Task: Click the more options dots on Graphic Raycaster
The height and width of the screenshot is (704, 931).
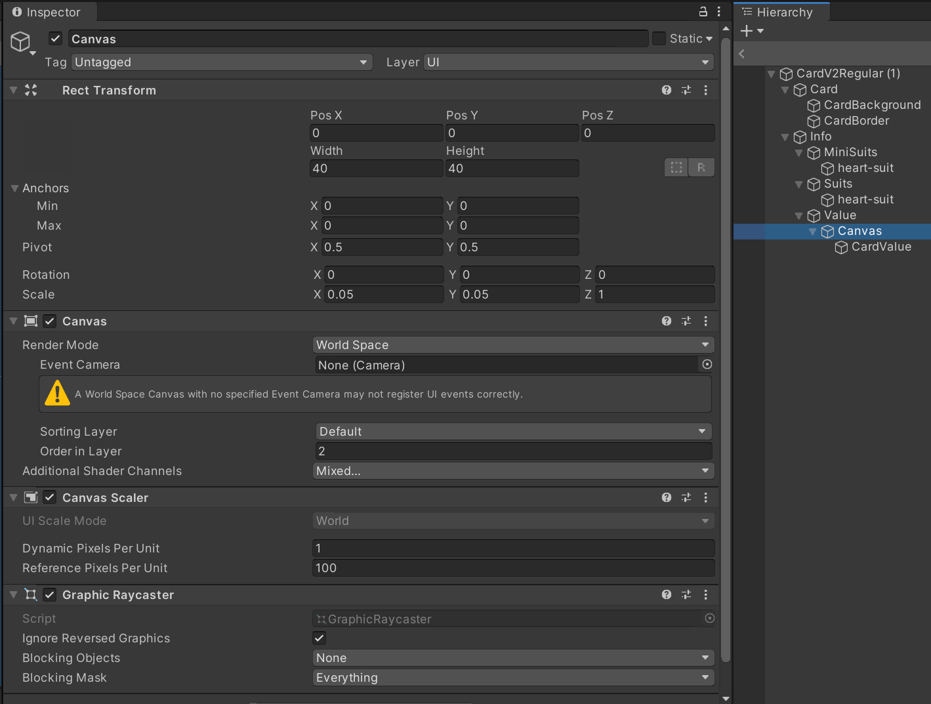Action: (x=706, y=594)
